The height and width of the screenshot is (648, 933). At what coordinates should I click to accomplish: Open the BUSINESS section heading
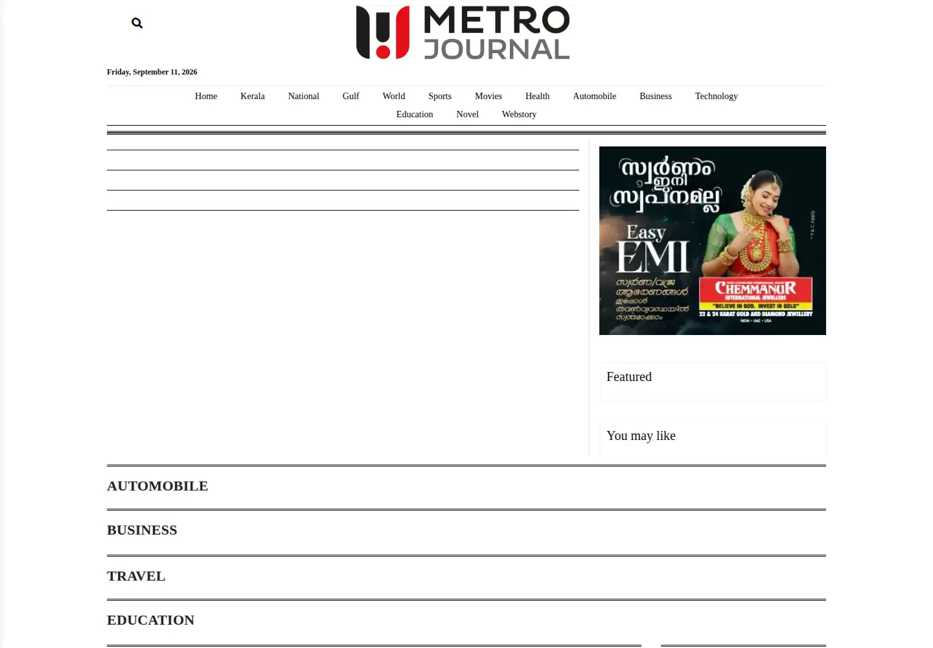(142, 530)
